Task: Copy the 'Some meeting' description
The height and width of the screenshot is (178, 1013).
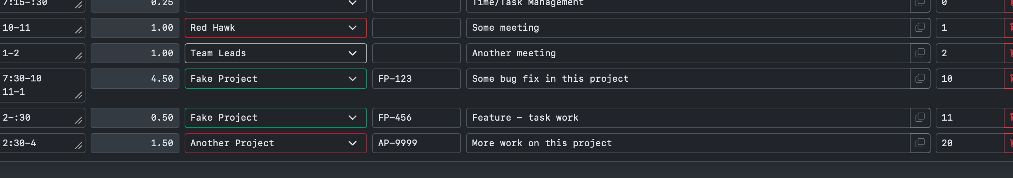Action: (x=920, y=28)
